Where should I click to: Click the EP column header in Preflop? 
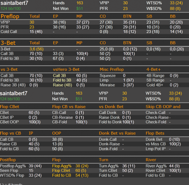click(55, 16)
